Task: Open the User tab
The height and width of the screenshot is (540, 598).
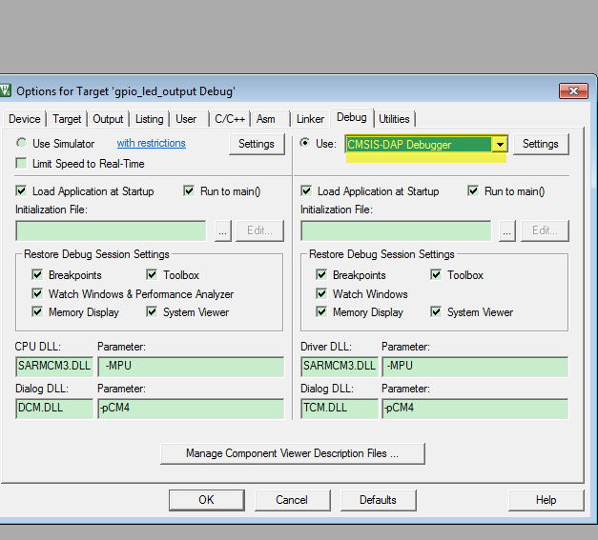Action: click(186, 119)
